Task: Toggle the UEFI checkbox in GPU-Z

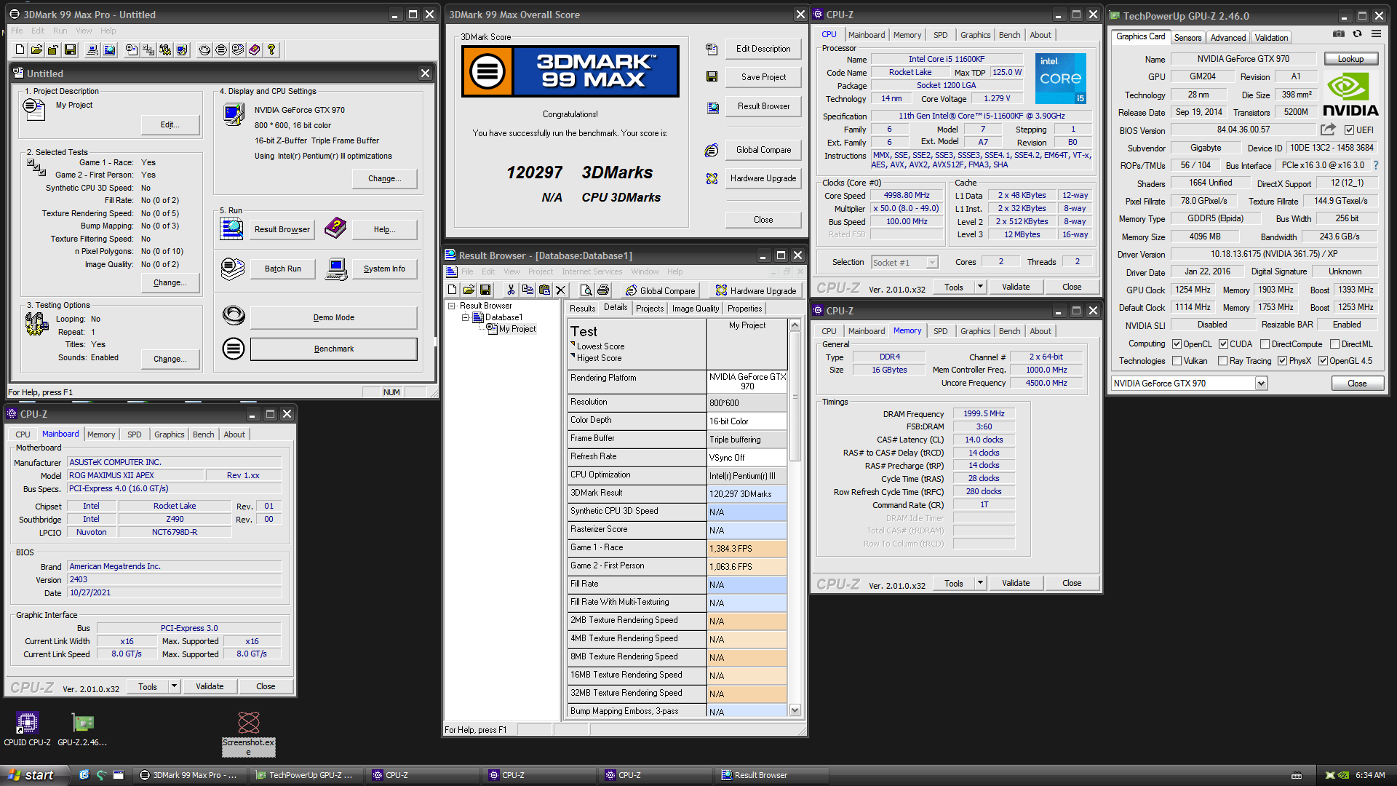Action: [x=1349, y=130]
